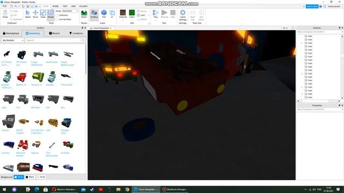
Task: Open the Play dropdown arrow
Action: (155, 20)
